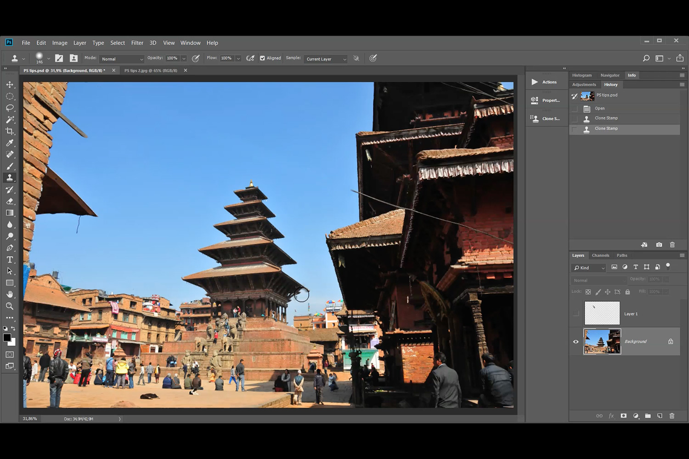The width and height of the screenshot is (689, 459).
Task: Select the Zoom tool
Action: [10, 306]
